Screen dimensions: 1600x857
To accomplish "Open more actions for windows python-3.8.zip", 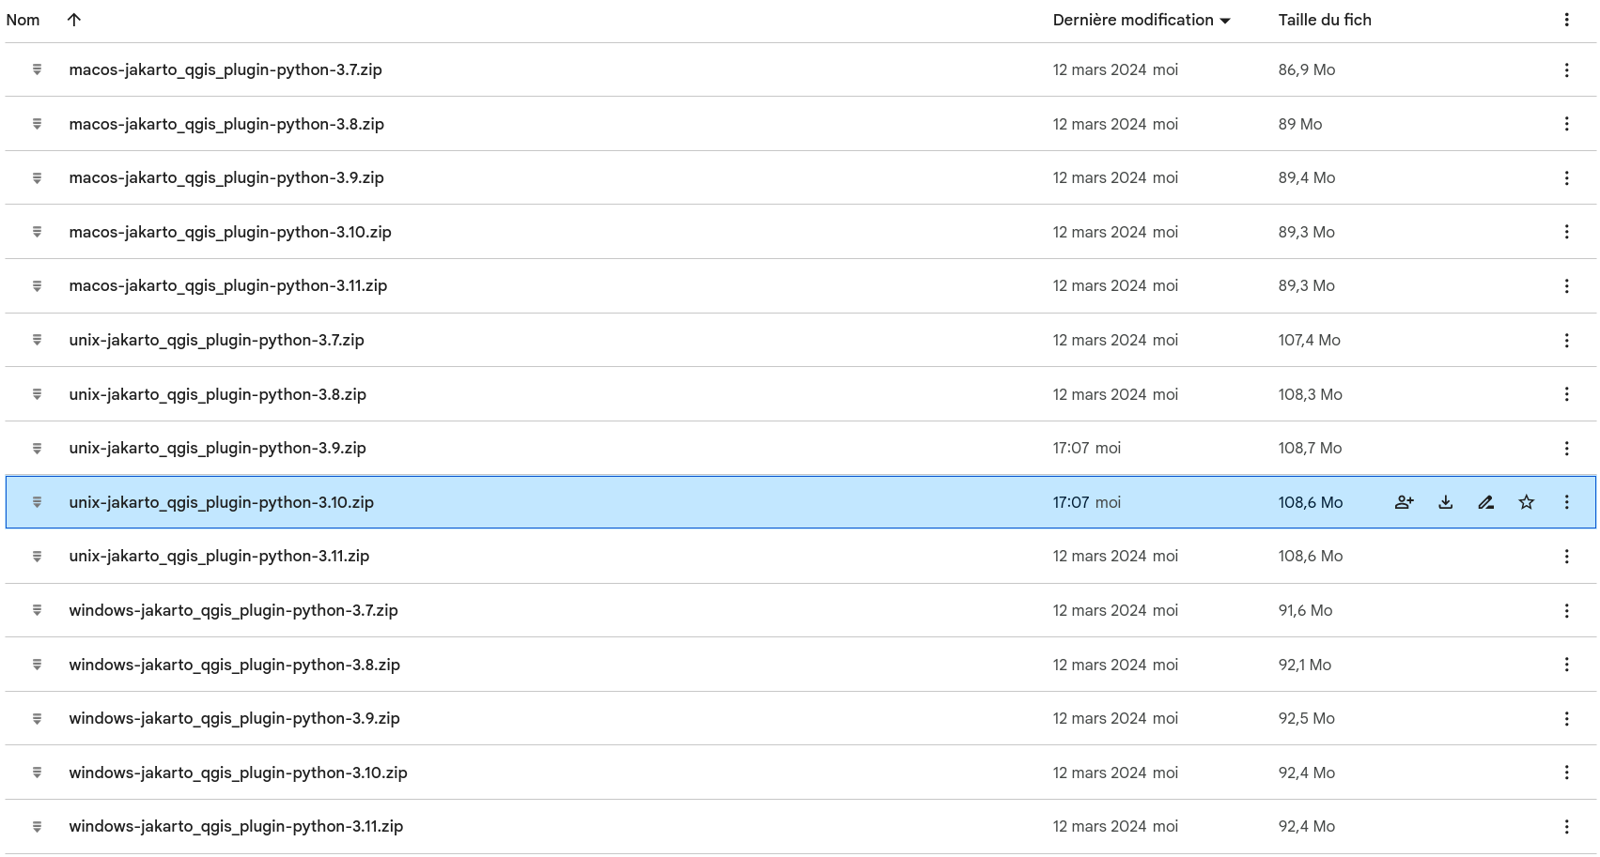I will pos(1566,665).
